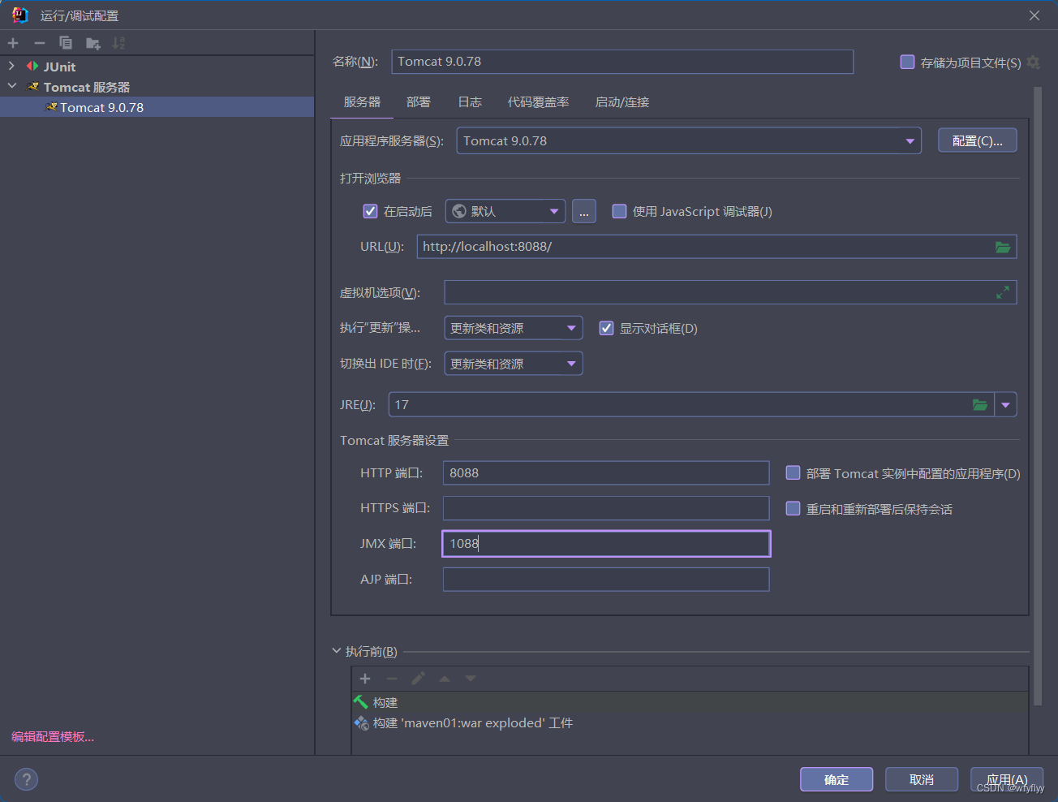Collapse the 执行前 section
The height and width of the screenshot is (802, 1058).
[x=337, y=651]
